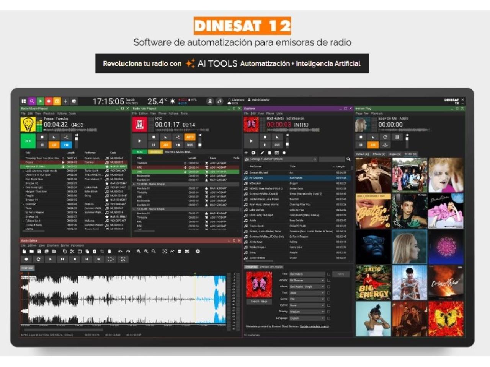The width and height of the screenshot is (490, 367).
Task: Sort Explorer list by Length column
Action: 340,166
